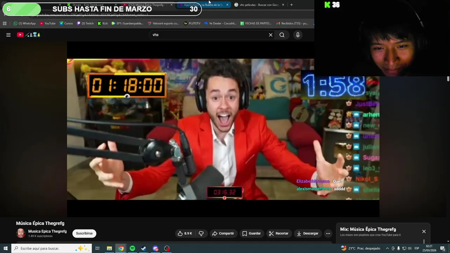Open YouTube bookmark in bookmarks bar
The height and width of the screenshot is (253, 450).
tap(48, 24)
